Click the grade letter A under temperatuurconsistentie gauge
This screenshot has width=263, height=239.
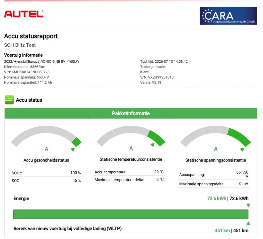point(131,148)
